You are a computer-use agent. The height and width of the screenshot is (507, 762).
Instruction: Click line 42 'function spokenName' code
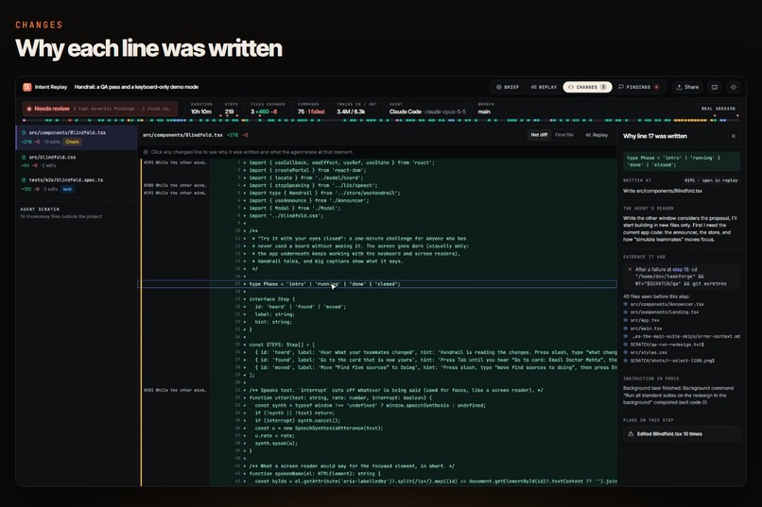click(315, 474)
